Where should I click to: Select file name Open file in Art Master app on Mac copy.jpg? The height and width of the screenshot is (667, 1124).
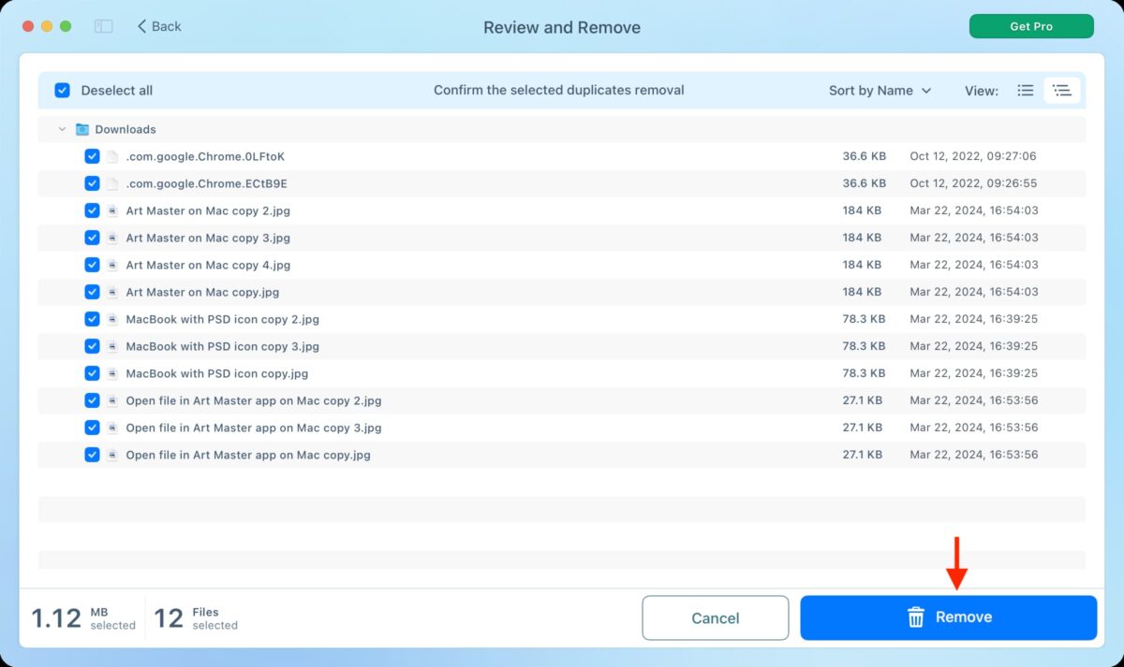pyautogui.click(x=248, y=456)
